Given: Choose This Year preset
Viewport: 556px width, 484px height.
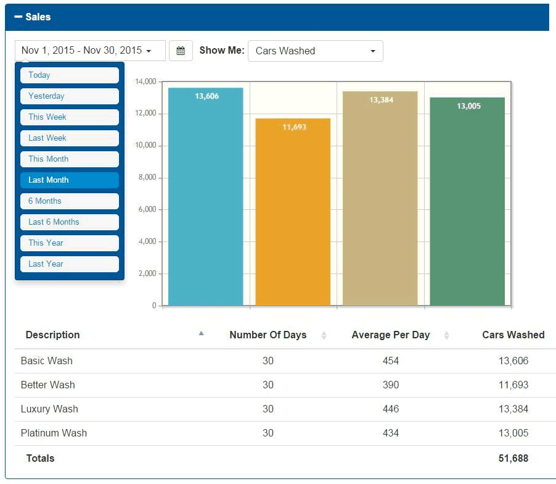Looking at the screenshot, I should [69, 243].
